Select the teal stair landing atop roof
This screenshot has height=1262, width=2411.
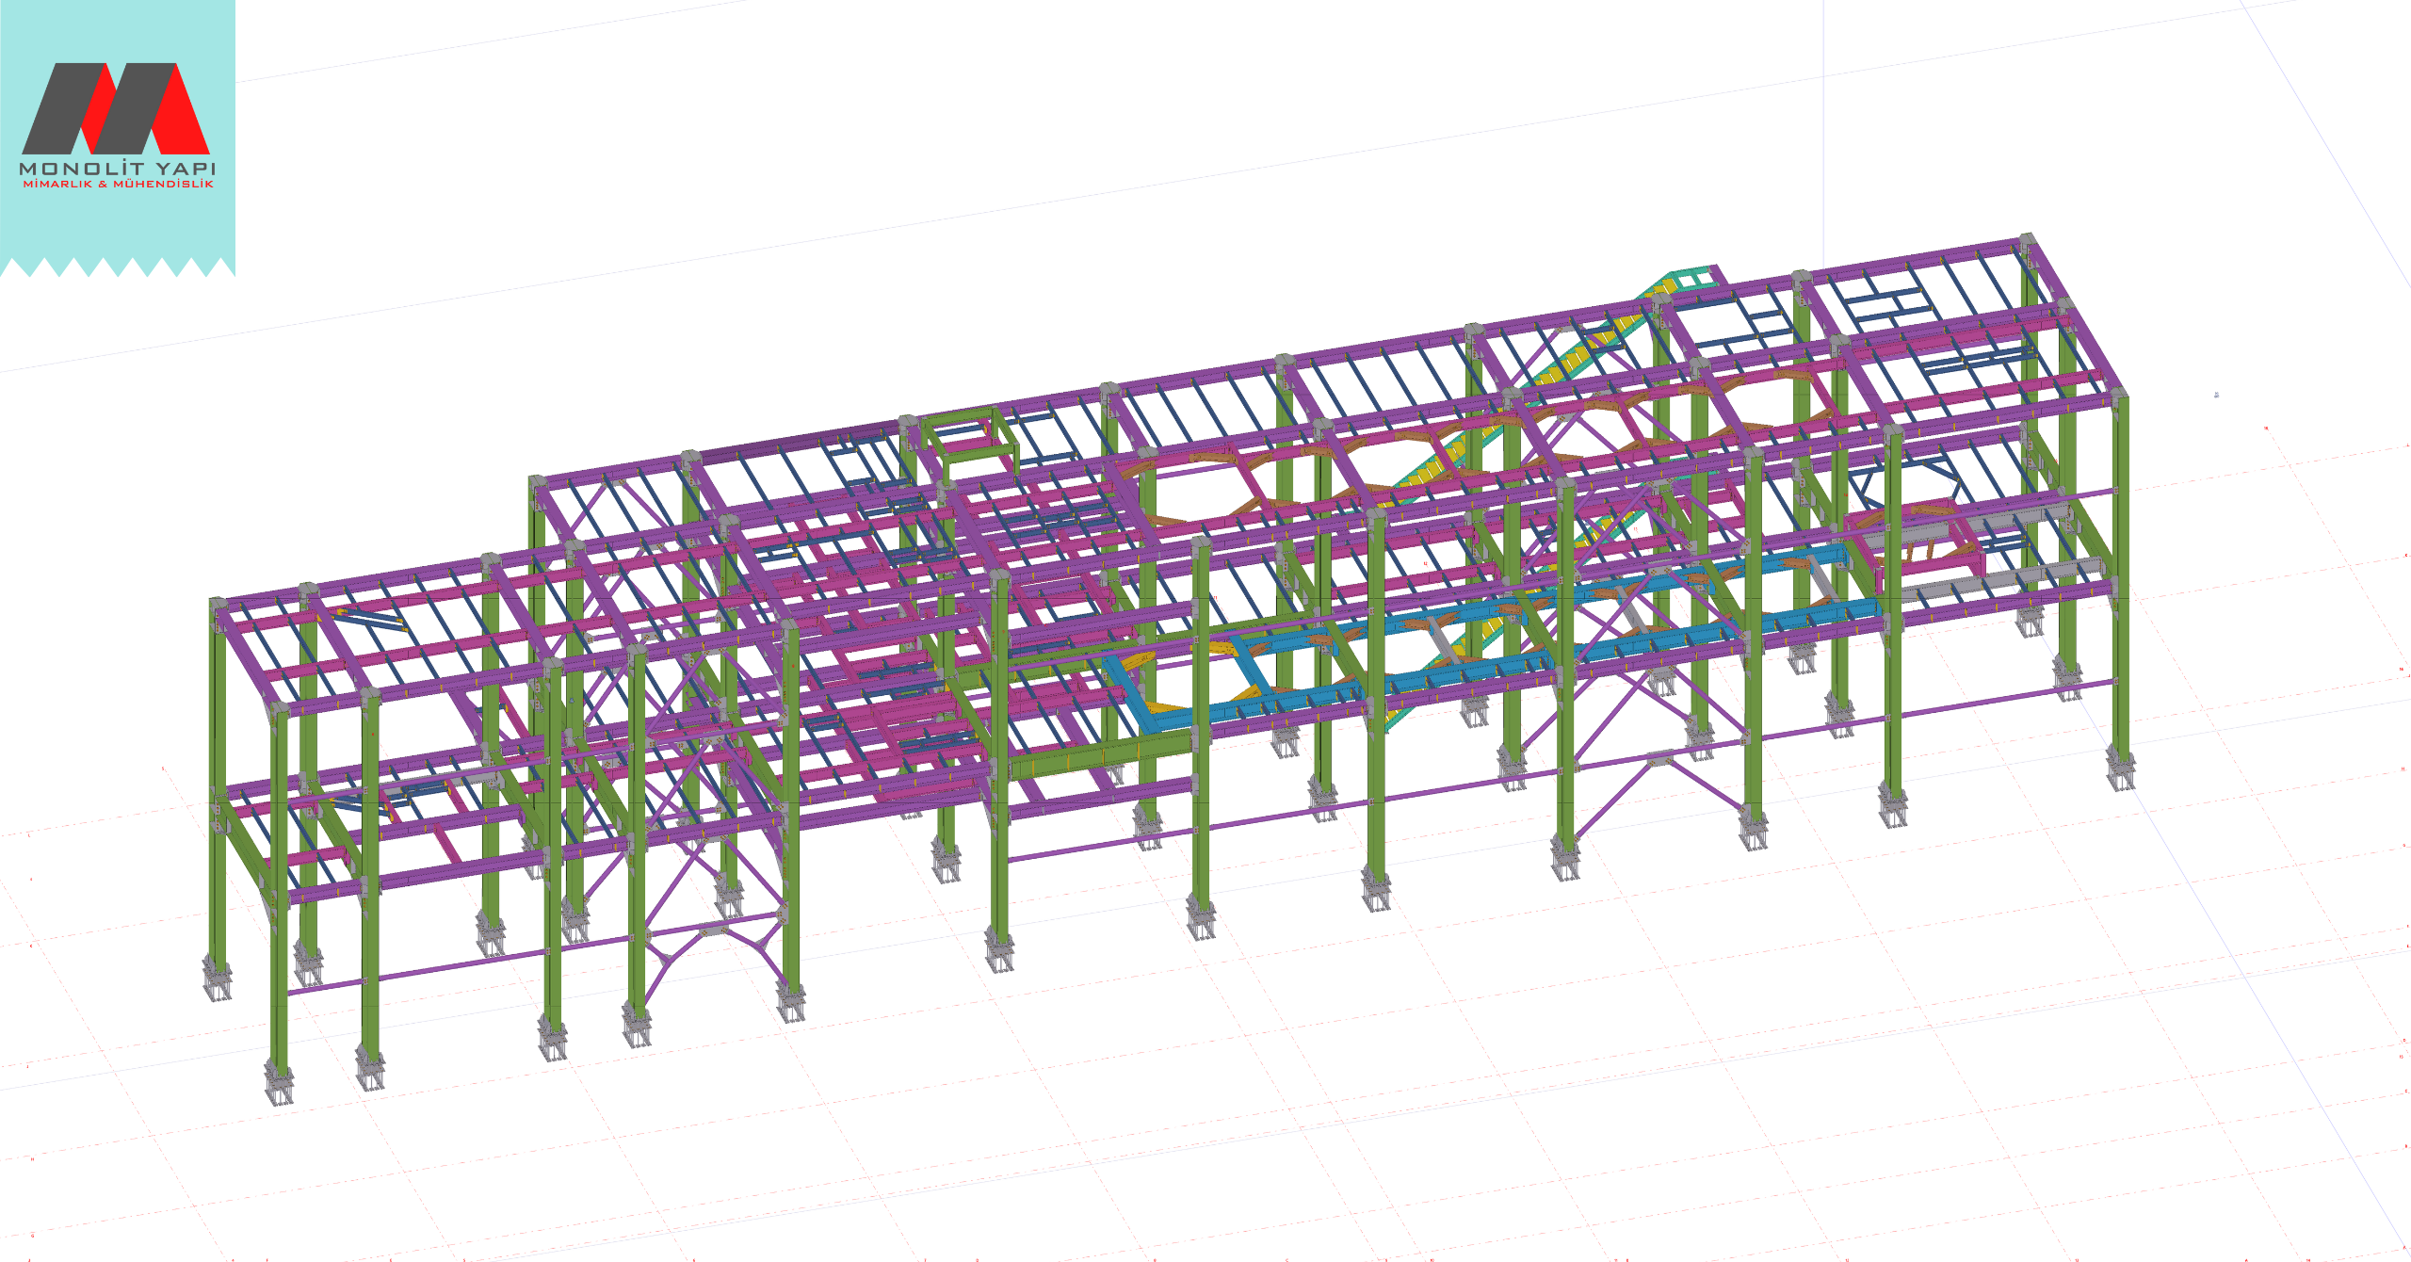click(1695, 278)
